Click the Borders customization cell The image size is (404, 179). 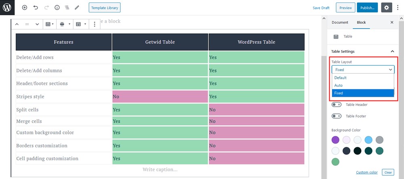(x=64, y=145)
